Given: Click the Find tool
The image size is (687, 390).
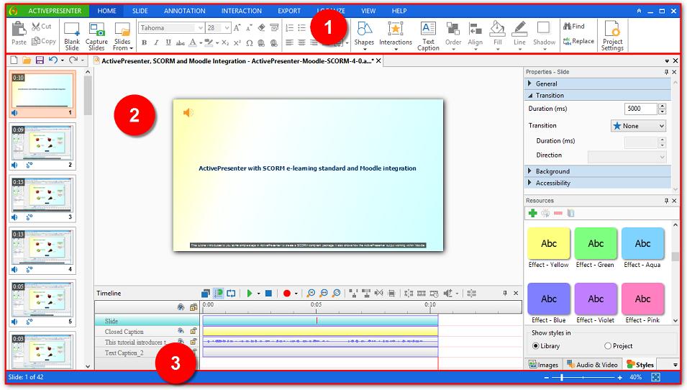Looking at the screenshot, I should (573, 27).
